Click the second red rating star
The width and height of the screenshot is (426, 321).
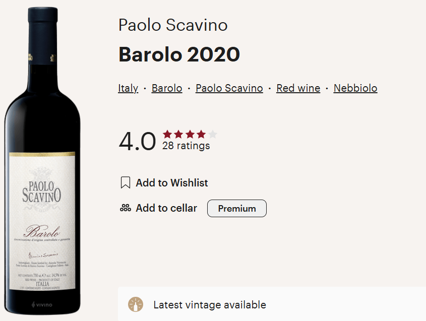click(179, 134)
